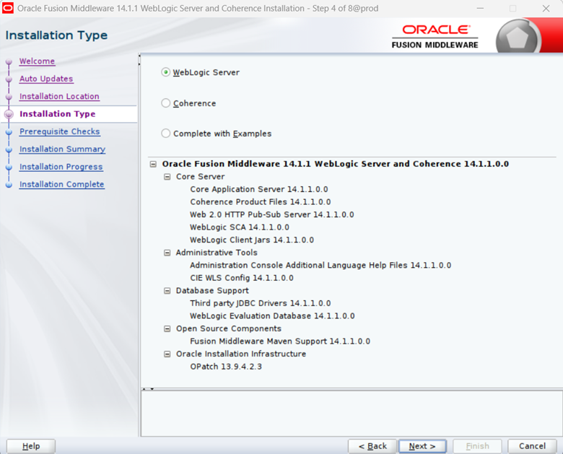The width and height of the screenshot is (563, 454).
Task: Open the Installation Summary step
Action: pos(63,149)
